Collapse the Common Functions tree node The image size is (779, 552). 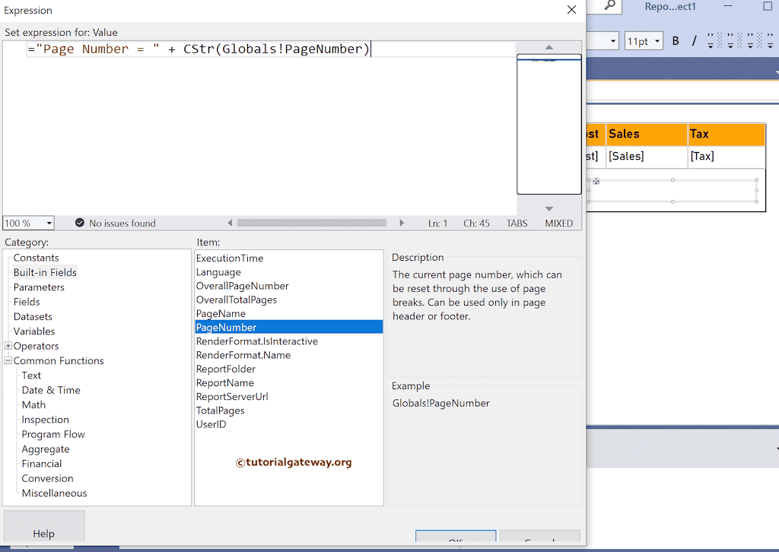click(x=7, y=360)
